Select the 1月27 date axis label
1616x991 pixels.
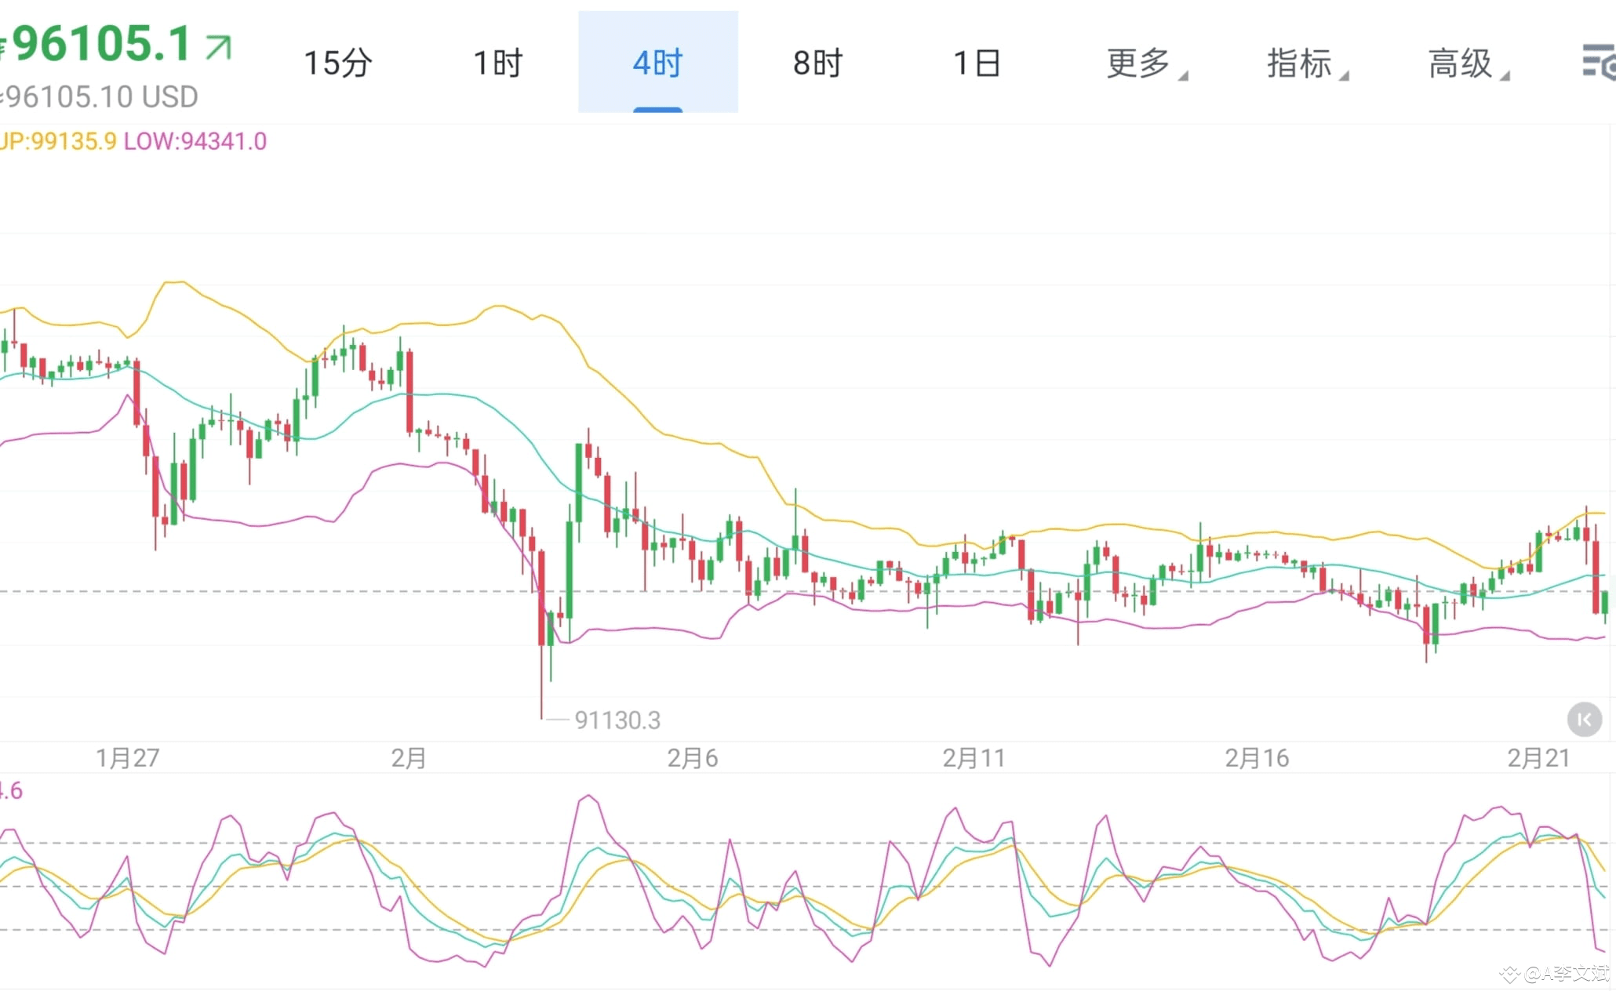[x=127, y=758]
